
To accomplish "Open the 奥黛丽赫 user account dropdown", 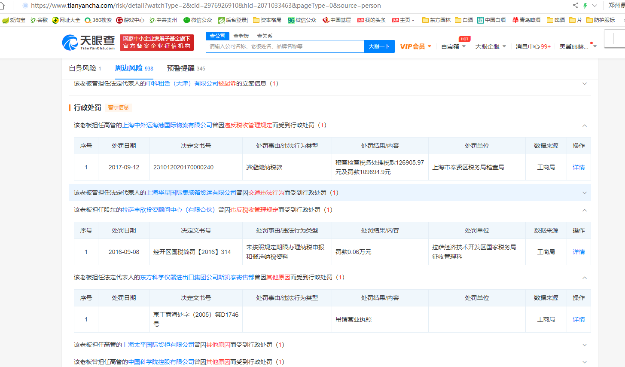I will pyautogui.click(x=578, y=46).
